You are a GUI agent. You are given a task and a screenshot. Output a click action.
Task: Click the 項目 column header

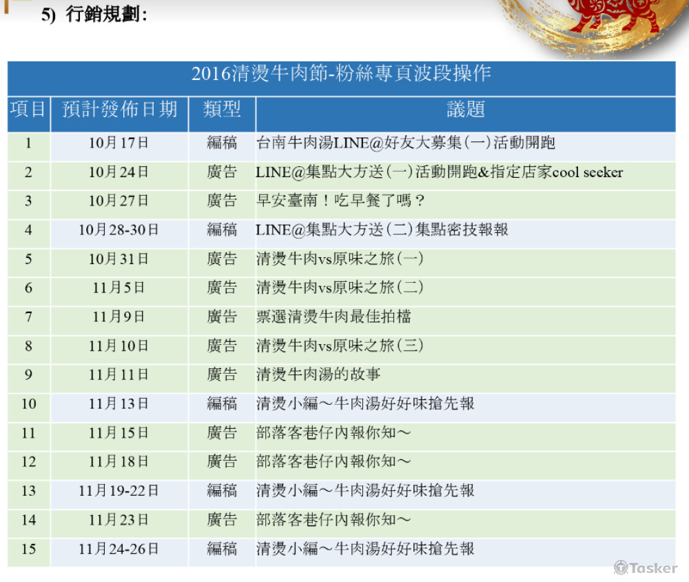click(x=28, y=109)
